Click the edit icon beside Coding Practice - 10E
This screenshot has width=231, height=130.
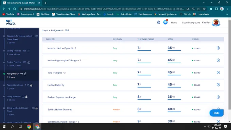(29, 51)
